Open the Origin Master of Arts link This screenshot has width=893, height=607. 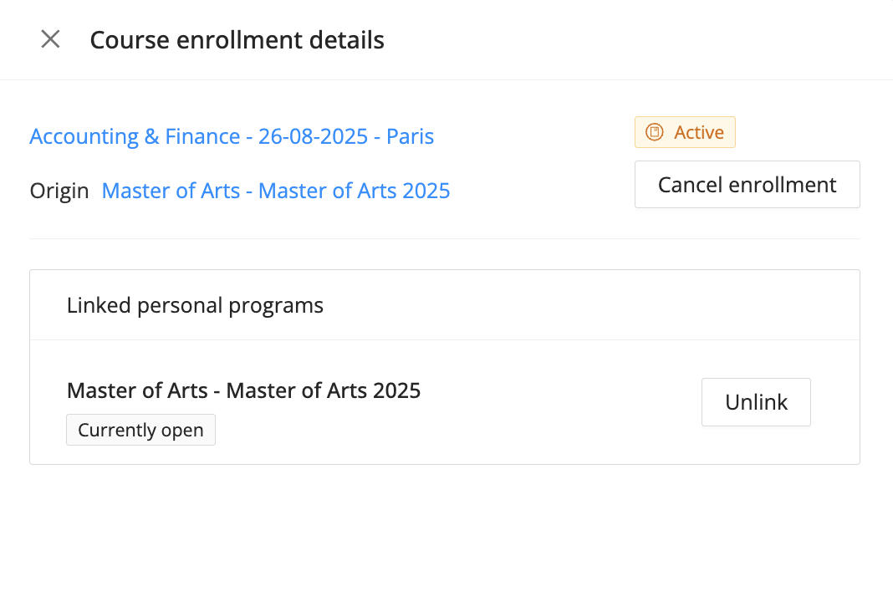pyautogui.click(x=276, y=191)
